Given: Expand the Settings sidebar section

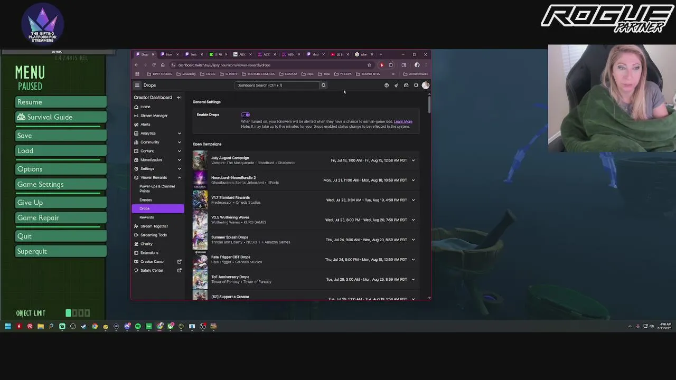Looking at the screenshot, I should 179,168.
